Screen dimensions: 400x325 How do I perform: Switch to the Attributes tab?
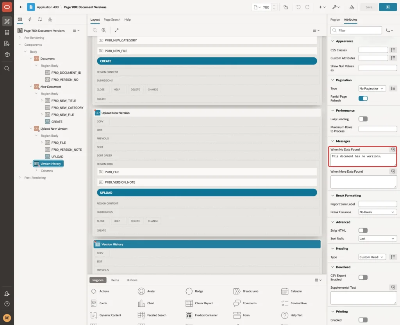pos(350,20)
